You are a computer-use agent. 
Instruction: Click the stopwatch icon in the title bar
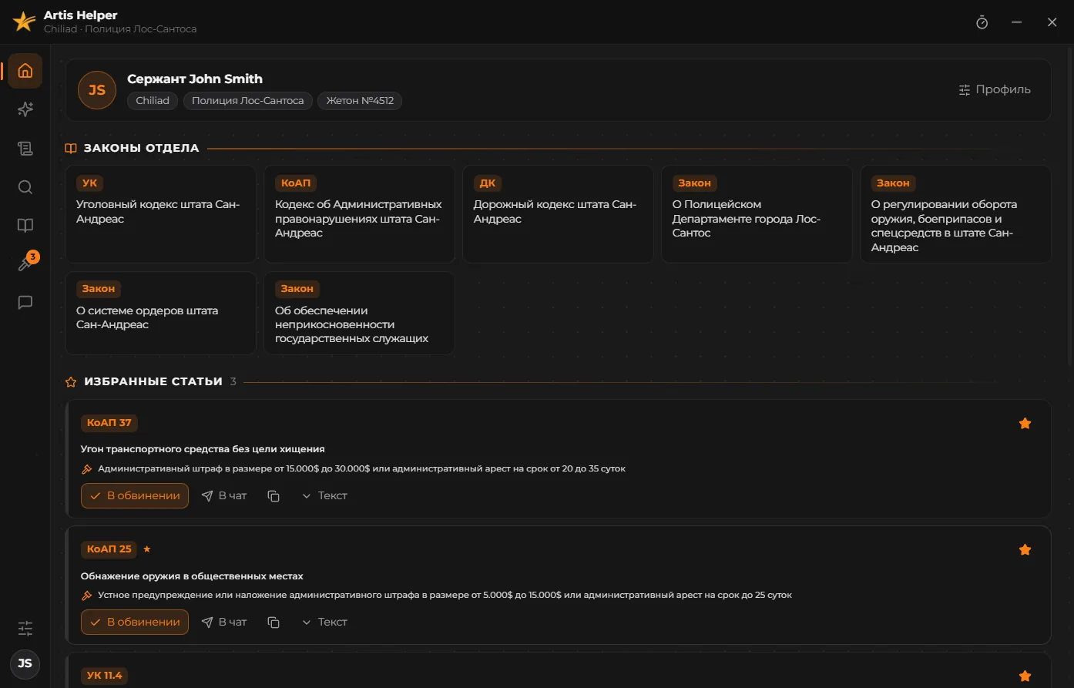coord(982,22)
